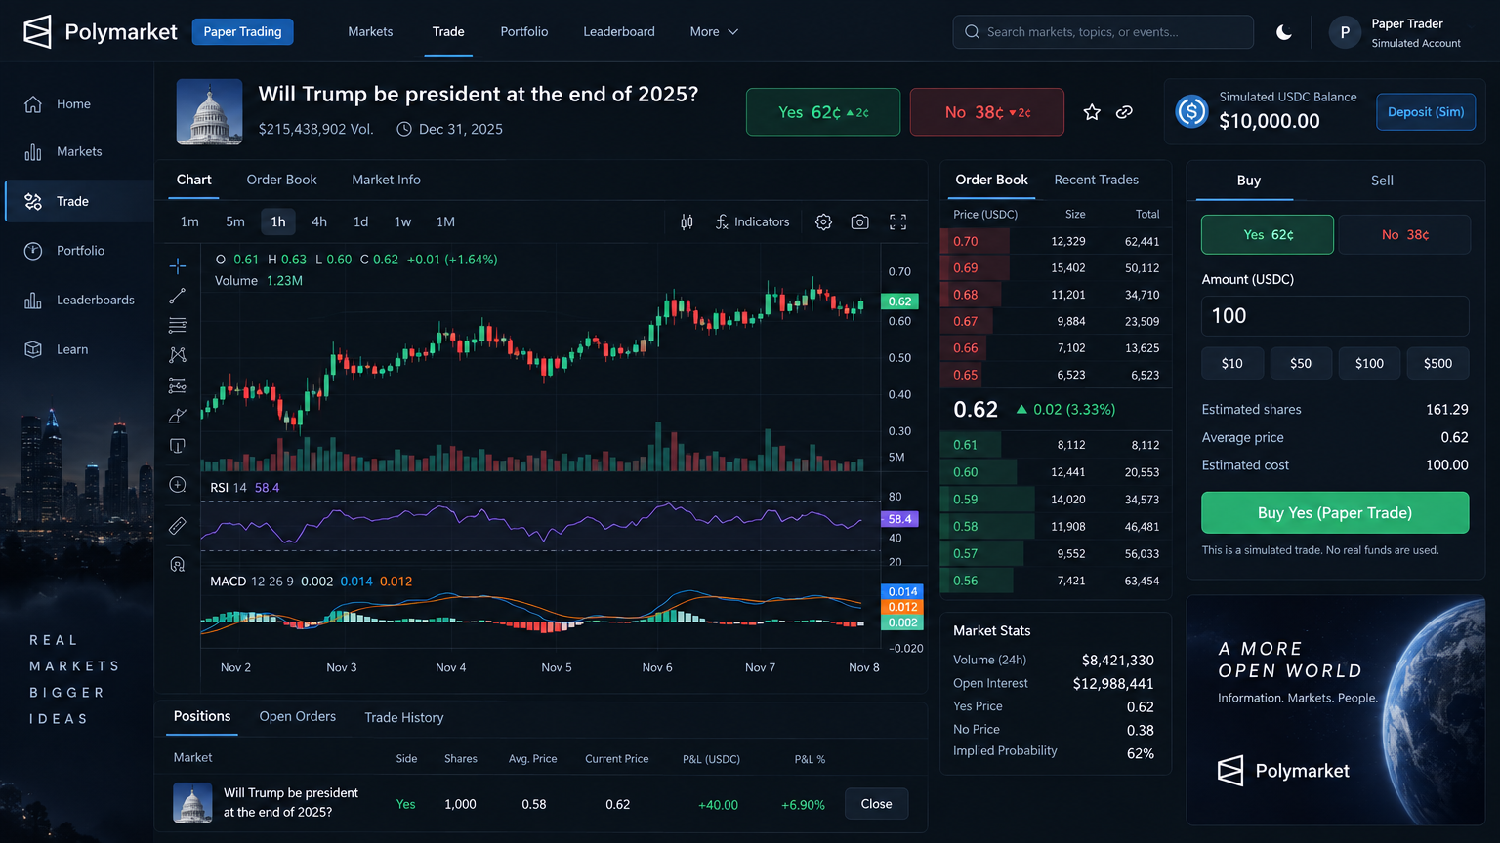Open the Indicators menu

[x=752, y=221]
